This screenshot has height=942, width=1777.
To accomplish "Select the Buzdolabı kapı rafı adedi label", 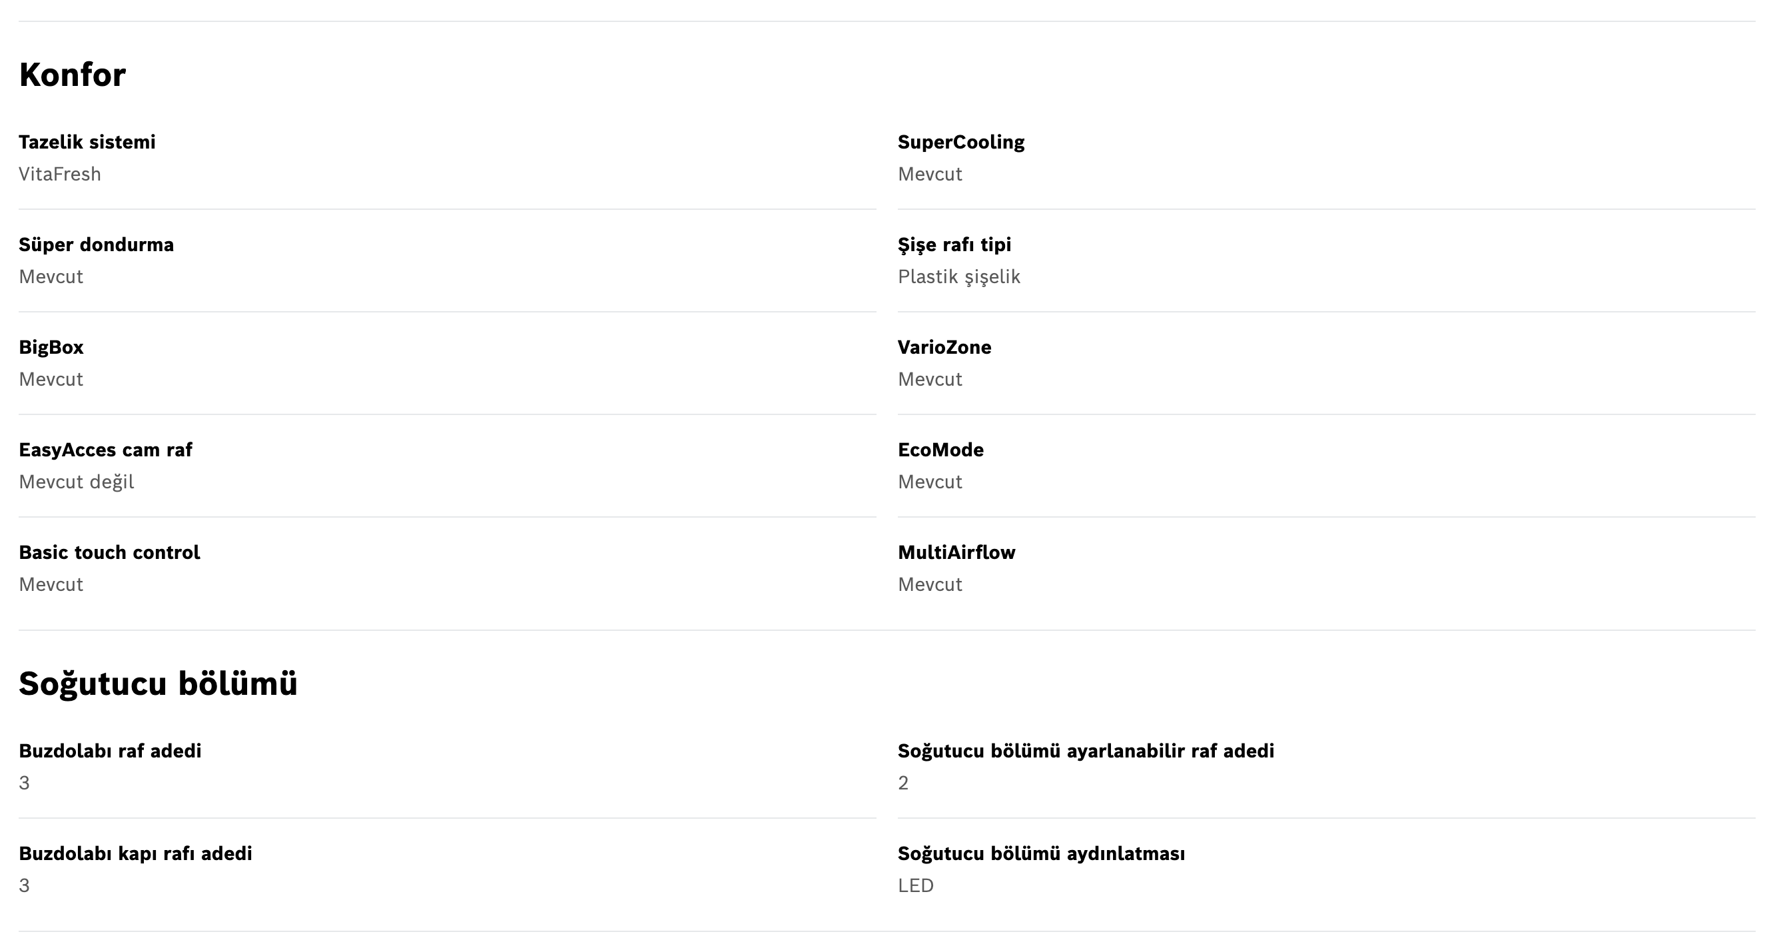I will click(135, 854).
